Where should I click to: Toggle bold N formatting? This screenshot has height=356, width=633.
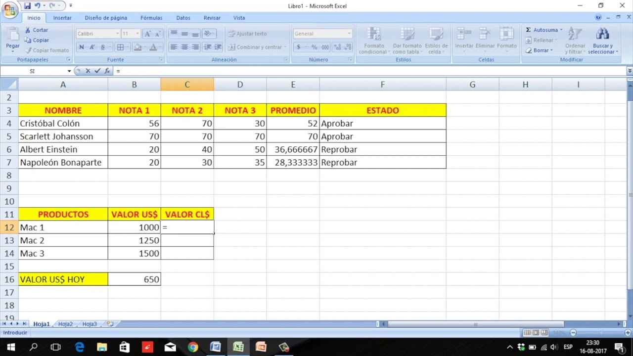[x=81, y=47]
